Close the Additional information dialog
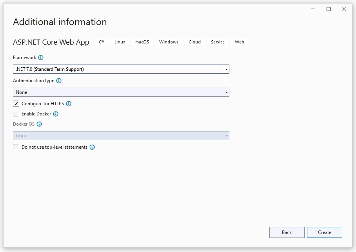The width and height of the screenshot is (356, 252). click(344, 9)
